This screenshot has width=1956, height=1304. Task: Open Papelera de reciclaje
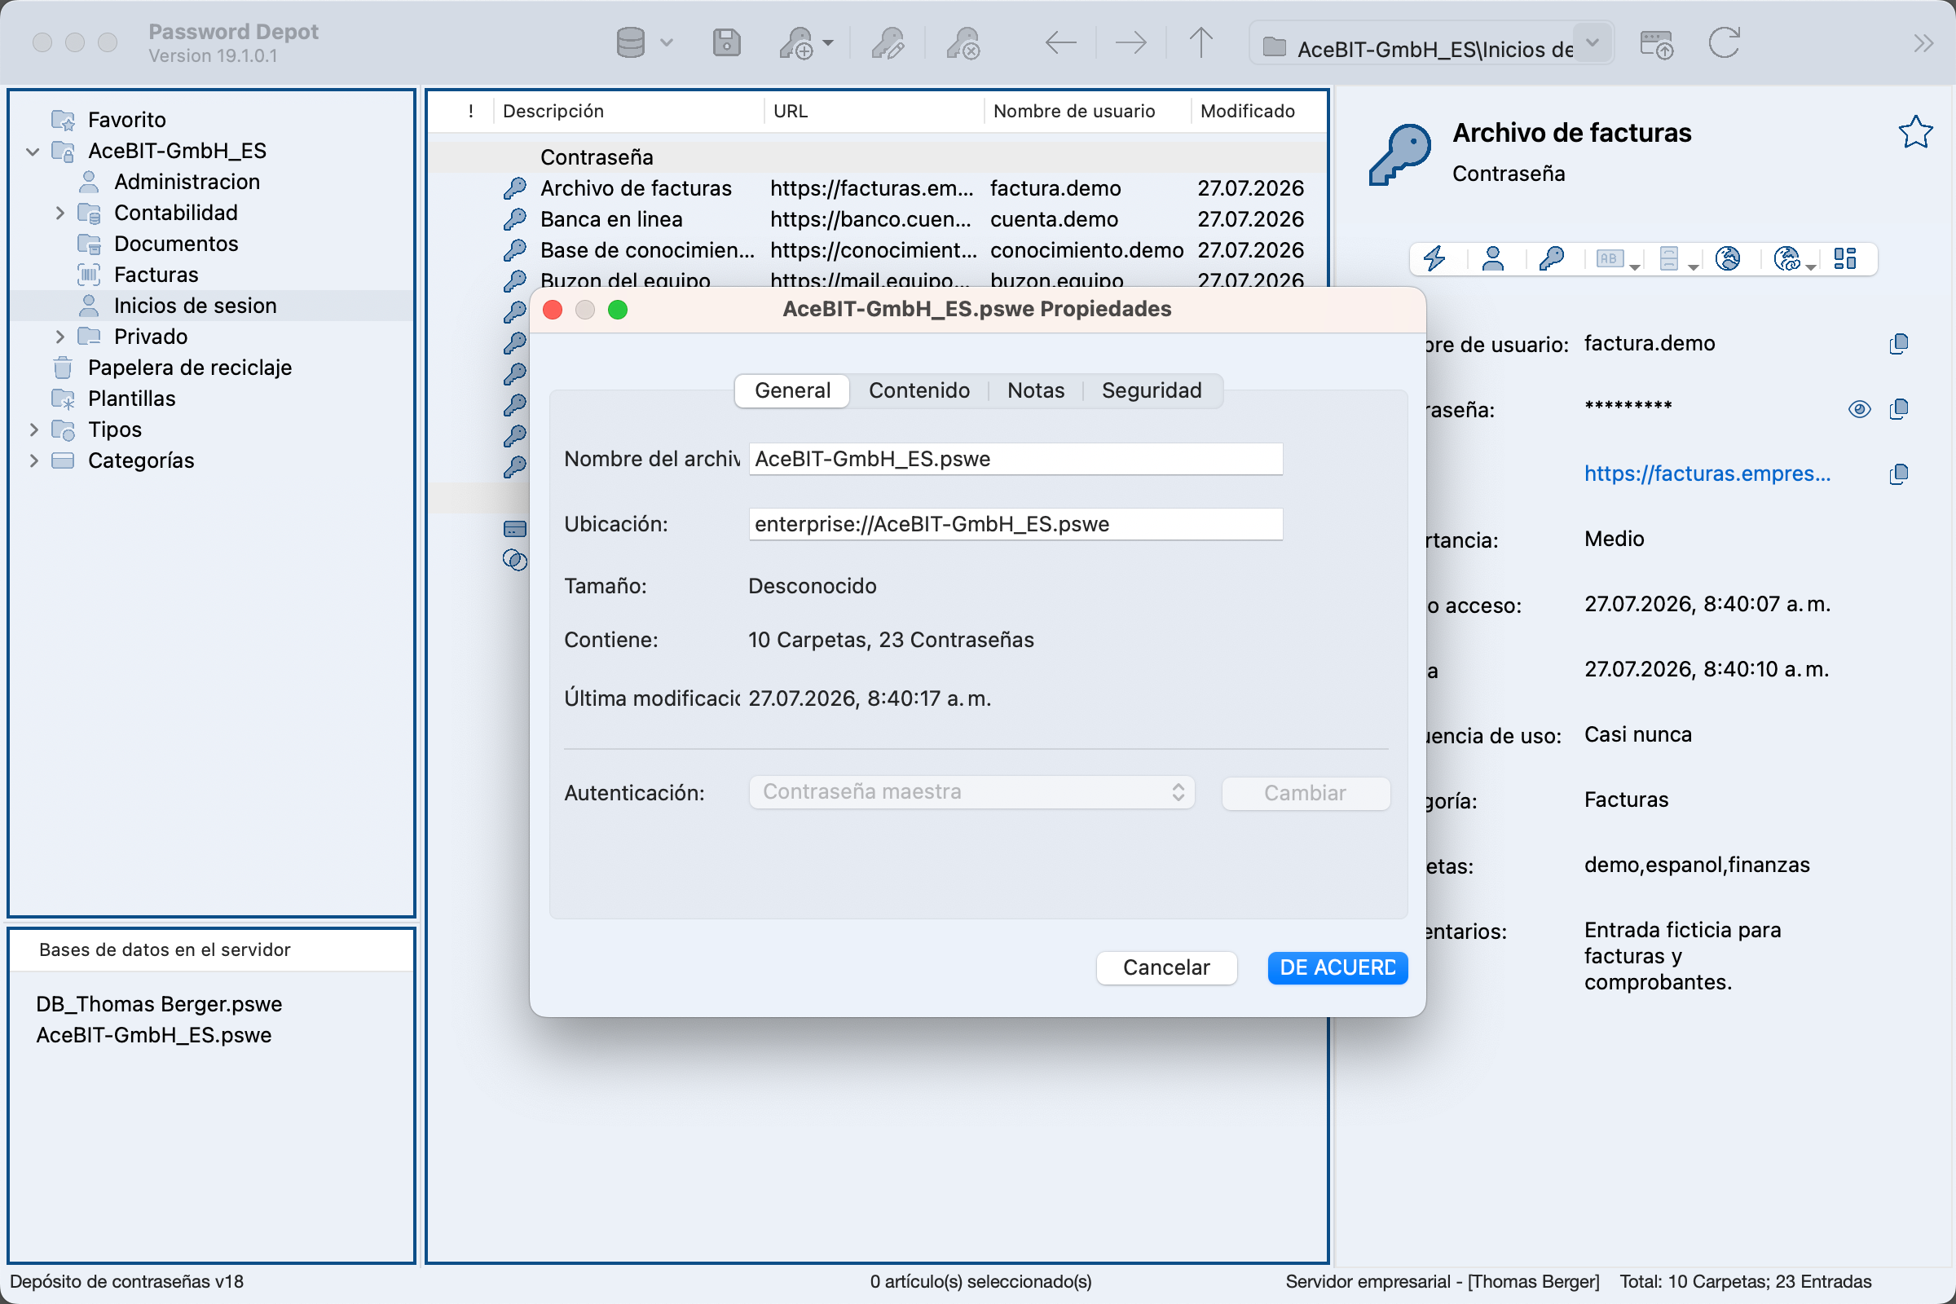click(x=190, y=368)
